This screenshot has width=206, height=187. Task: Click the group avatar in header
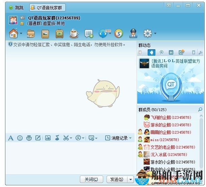coord(13,20)
